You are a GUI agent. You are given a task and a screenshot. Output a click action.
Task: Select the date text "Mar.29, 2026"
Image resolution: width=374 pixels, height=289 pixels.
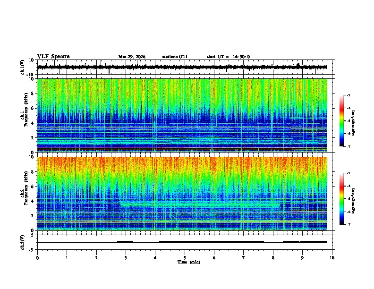pyautogui.click(x=132, y=57)
